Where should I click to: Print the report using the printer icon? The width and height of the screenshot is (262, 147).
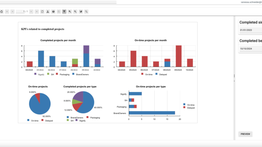pyautogui.click(x=53, y=12)
